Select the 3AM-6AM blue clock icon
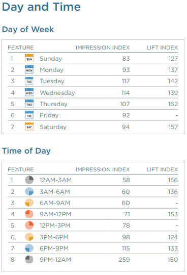187x275 pixels. pos(29,191)
